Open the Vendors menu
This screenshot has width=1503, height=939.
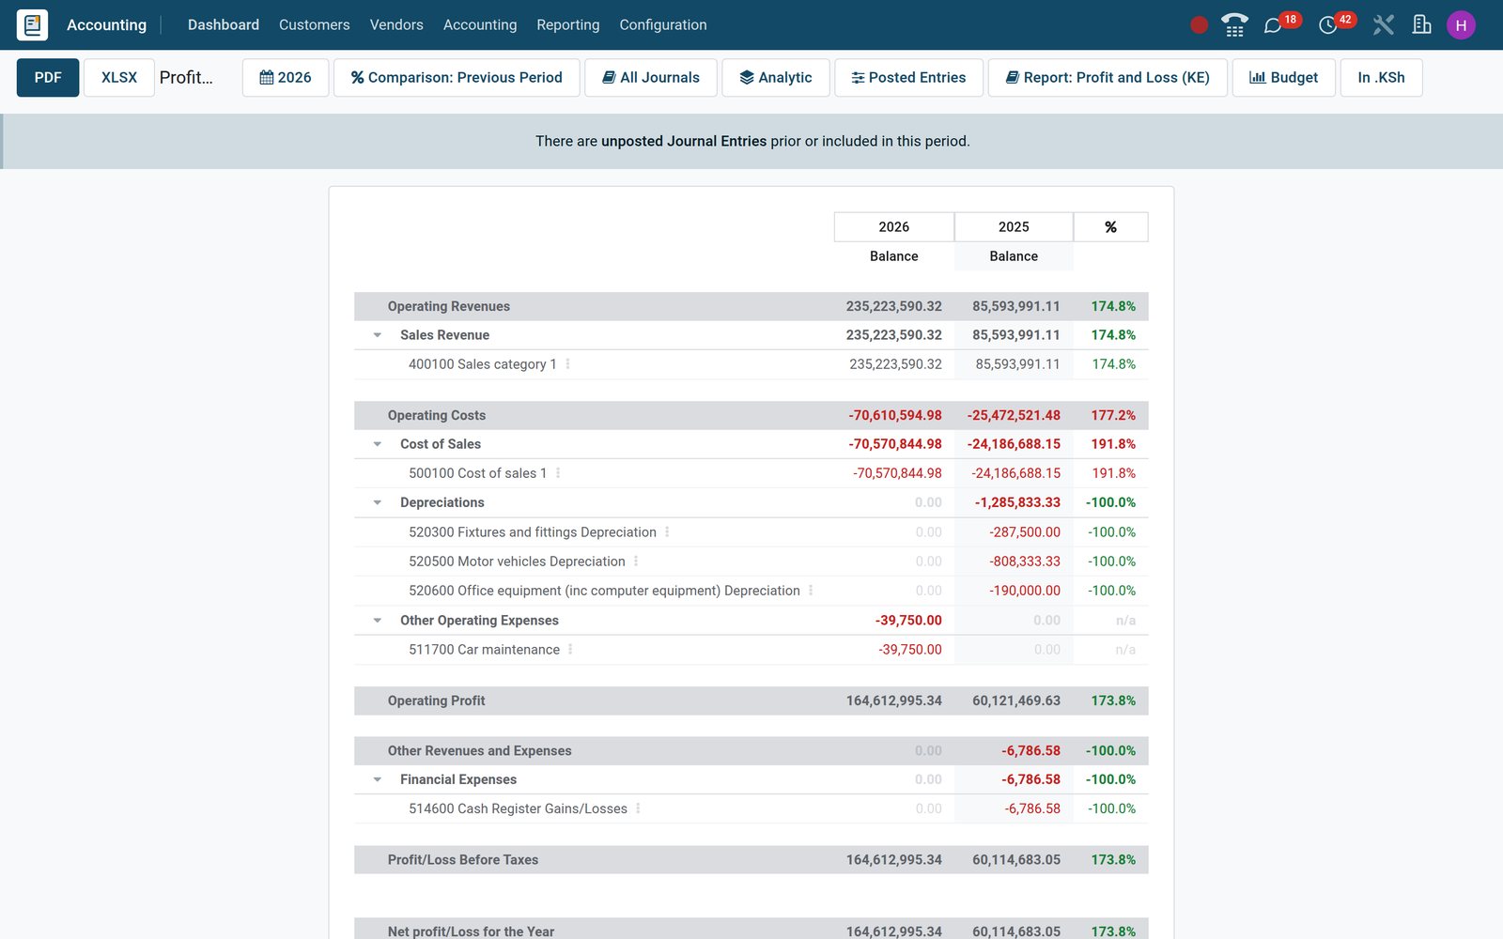(396, 25)
